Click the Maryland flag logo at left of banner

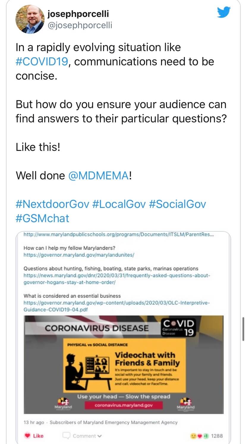[63, 403]
